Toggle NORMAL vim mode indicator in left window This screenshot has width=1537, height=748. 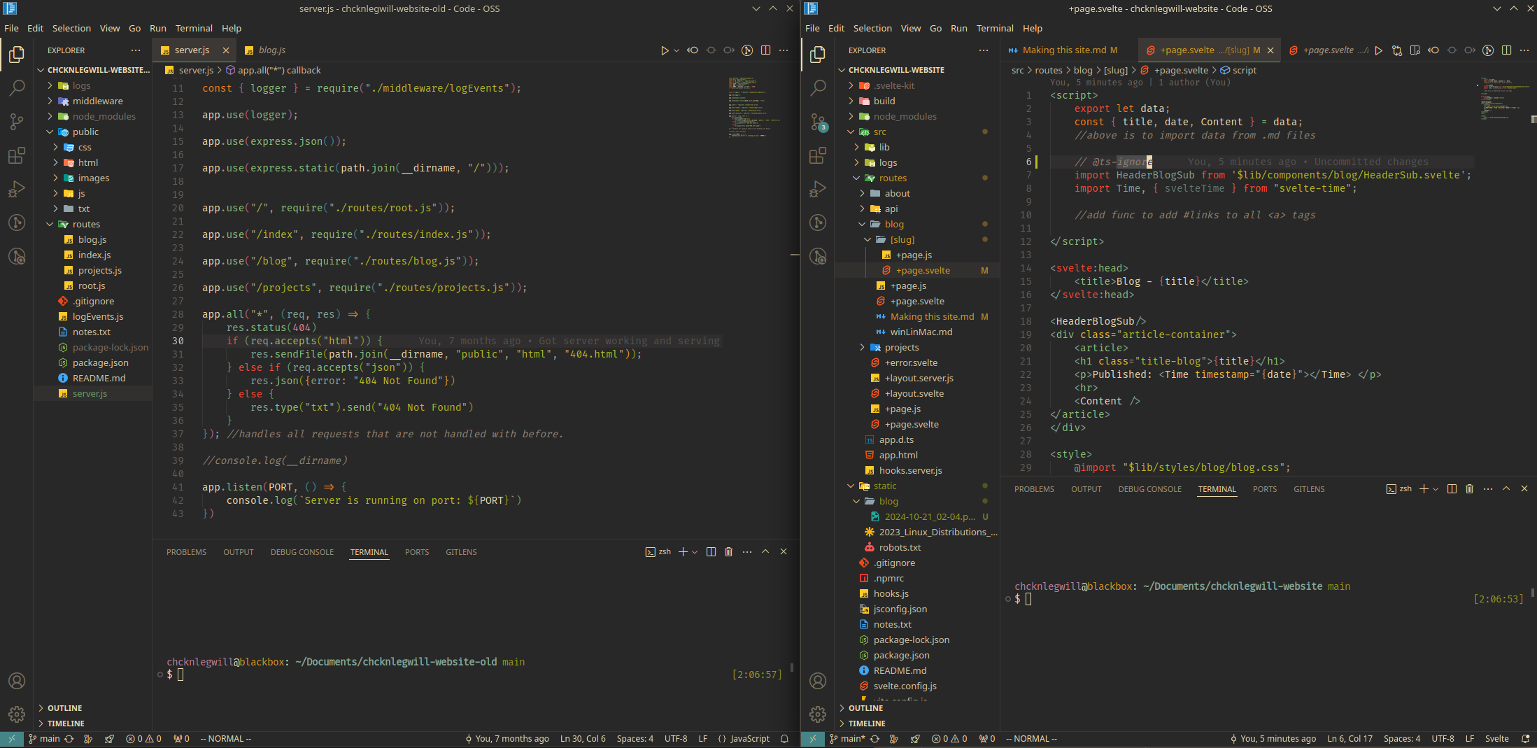tap(225, 739)
